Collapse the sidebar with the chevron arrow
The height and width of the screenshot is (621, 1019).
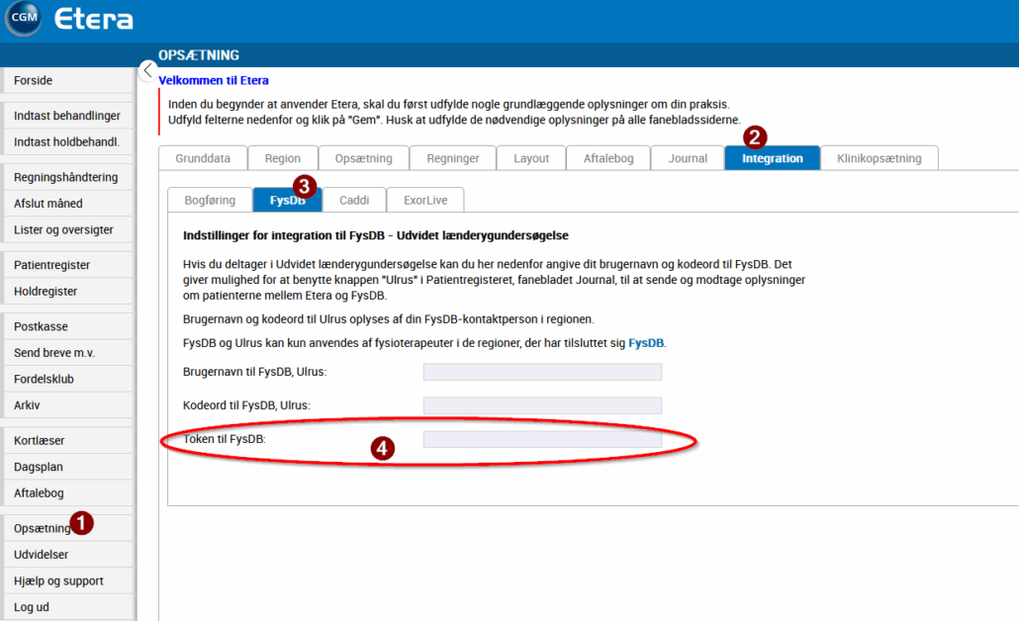pyautogui.click(x=148, y=70)
